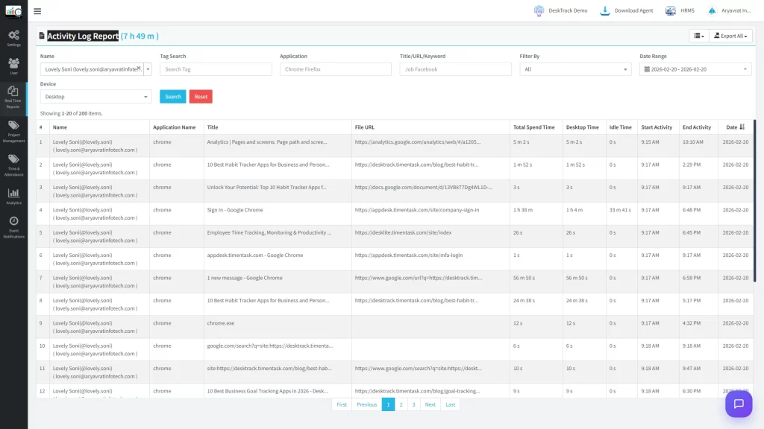Image resolution: width=764 pixels, height=429 pixels.
Task: Focus the Application input field
Action: point(336,69)
